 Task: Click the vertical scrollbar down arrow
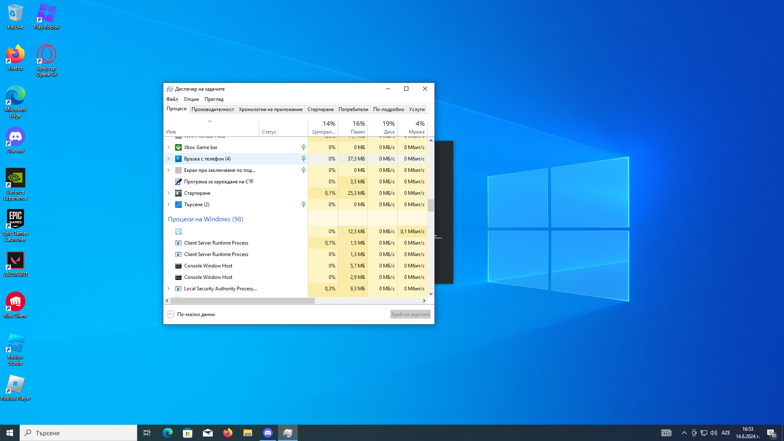431,294
